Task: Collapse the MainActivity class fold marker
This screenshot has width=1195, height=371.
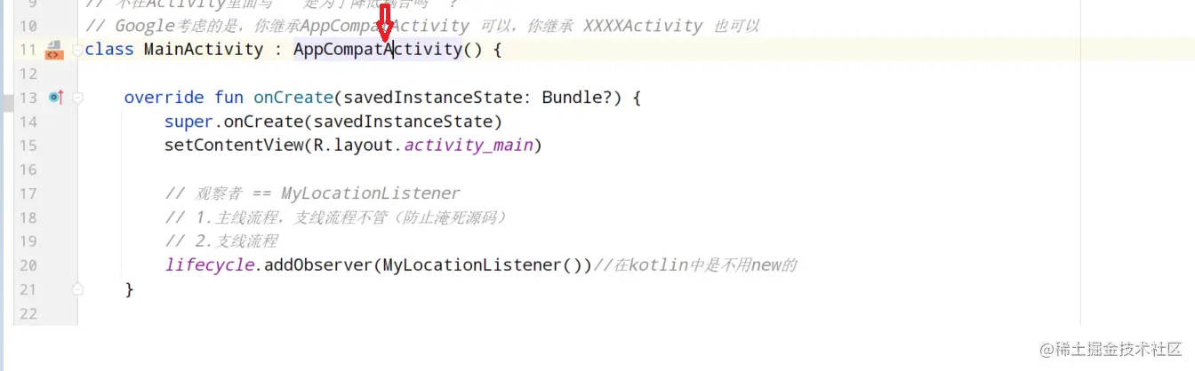Action: click(77, 50)
